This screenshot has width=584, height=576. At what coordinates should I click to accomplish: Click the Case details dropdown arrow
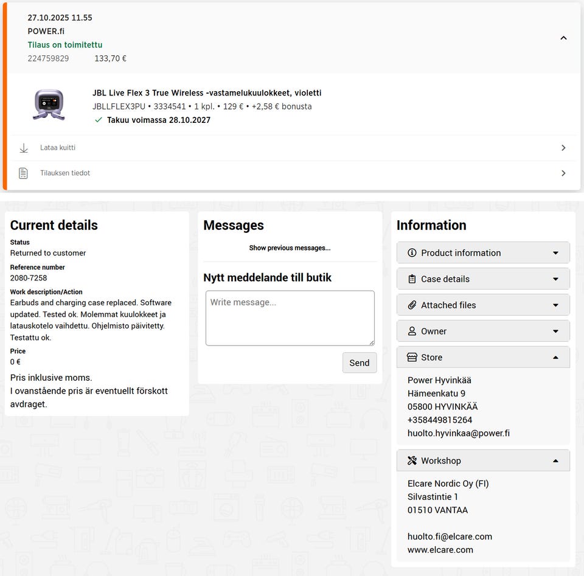(x=555, y=279)
